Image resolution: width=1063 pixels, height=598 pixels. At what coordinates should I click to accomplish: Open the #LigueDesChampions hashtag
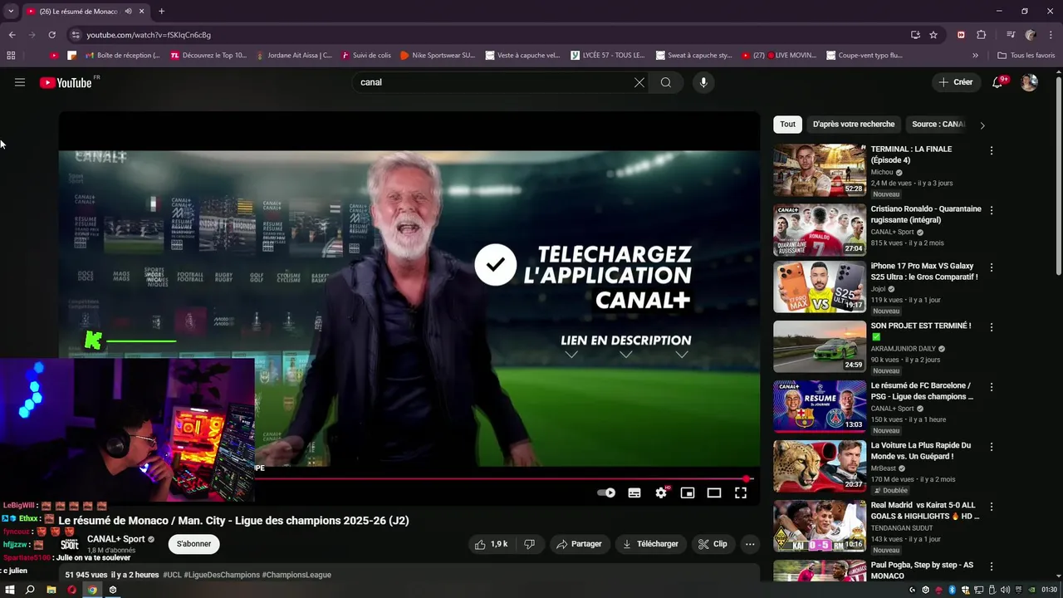(x=221, y=575)
